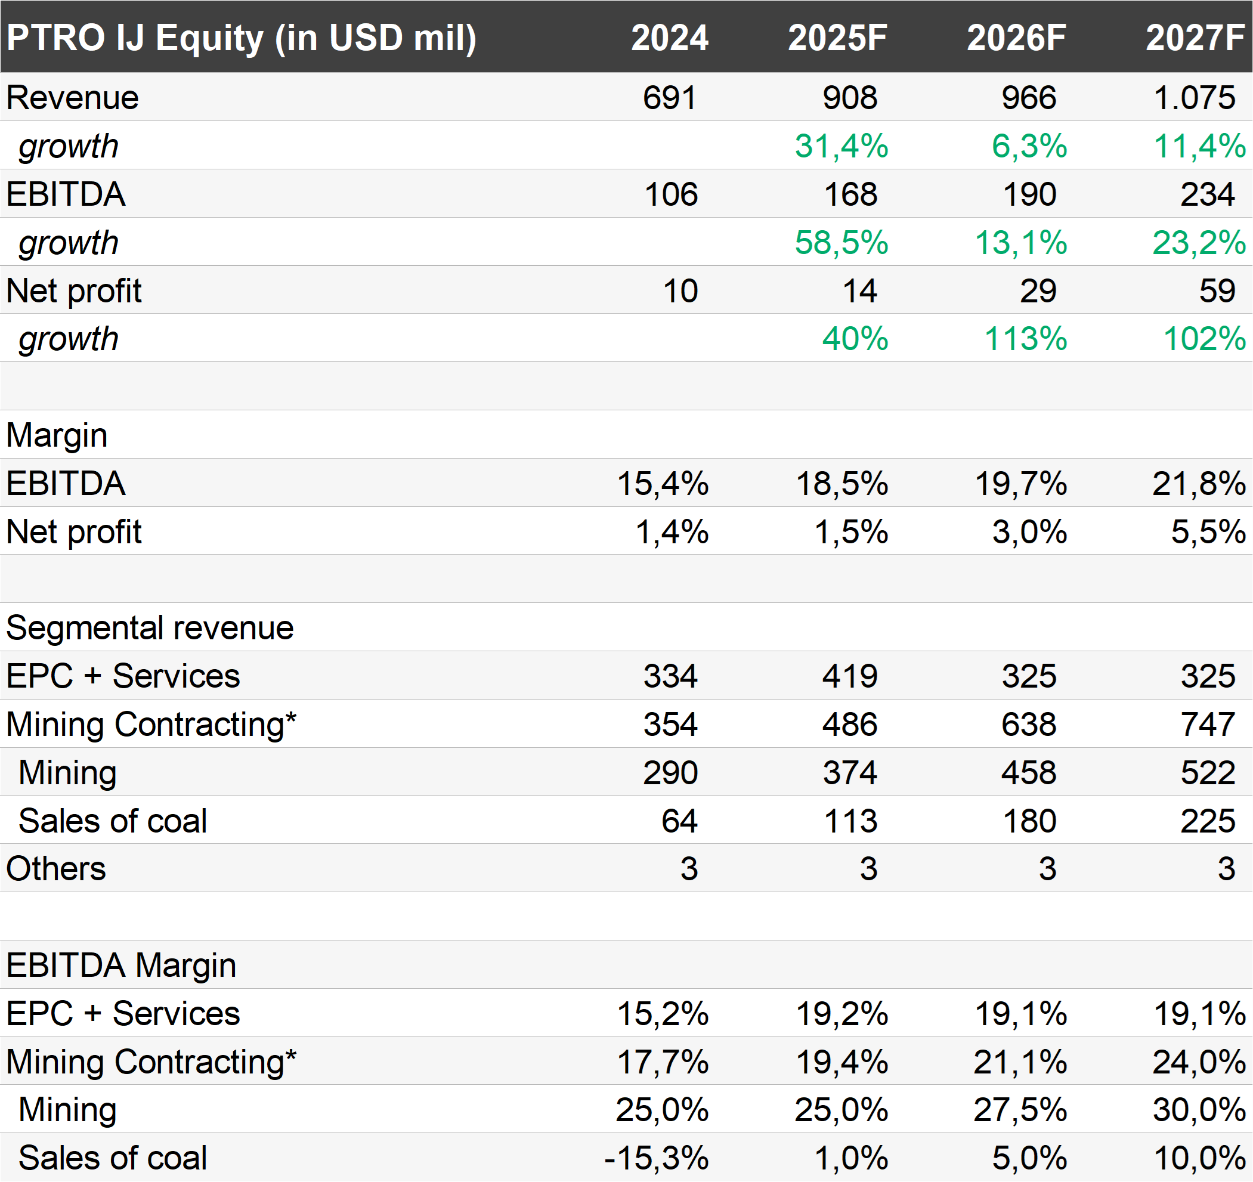Select the 2025F EBITDA growth 58,5%
This screenshot has width=1253, height=1182.
[841, 243]
